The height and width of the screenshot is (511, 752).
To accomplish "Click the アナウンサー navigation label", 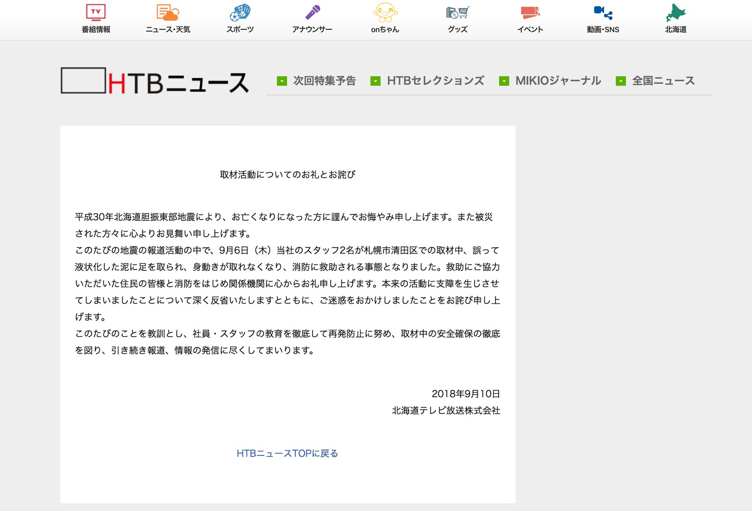I will click(313, 29).
